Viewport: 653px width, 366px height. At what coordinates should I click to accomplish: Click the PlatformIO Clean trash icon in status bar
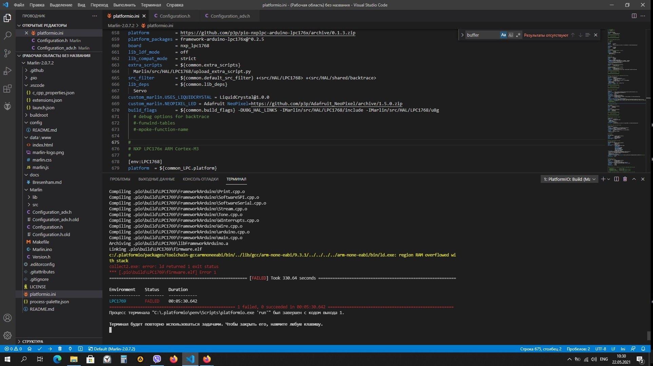[x=60, y=349]
